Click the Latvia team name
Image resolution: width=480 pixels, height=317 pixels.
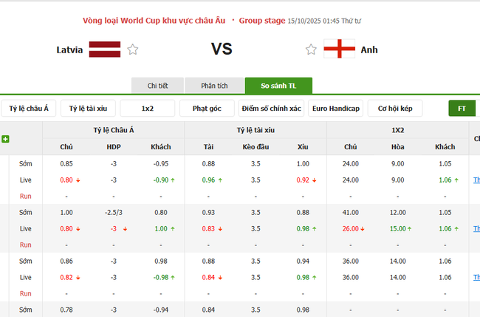(x=69, y=50)
